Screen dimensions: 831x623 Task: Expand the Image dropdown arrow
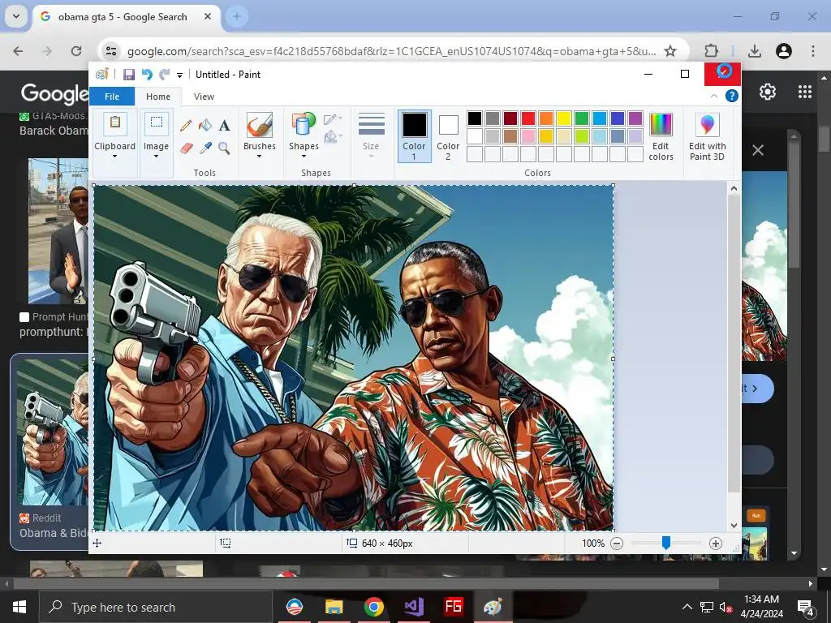pos(157,157)
